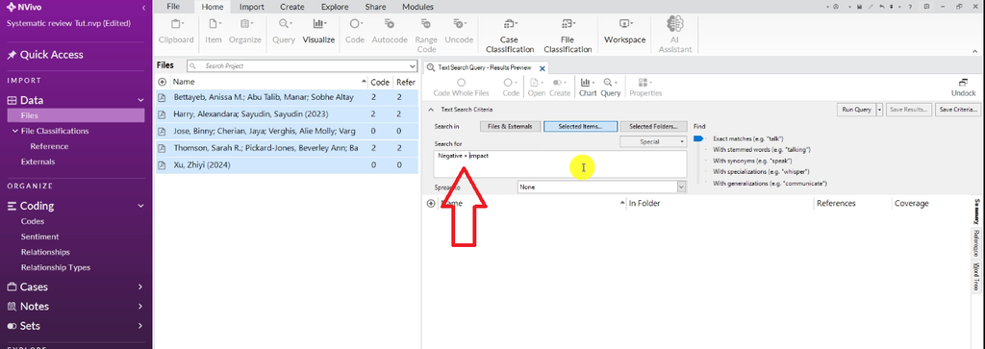Close the Text Search Query tab
This screenshot has height=349, width=985.
pos(543,67)
